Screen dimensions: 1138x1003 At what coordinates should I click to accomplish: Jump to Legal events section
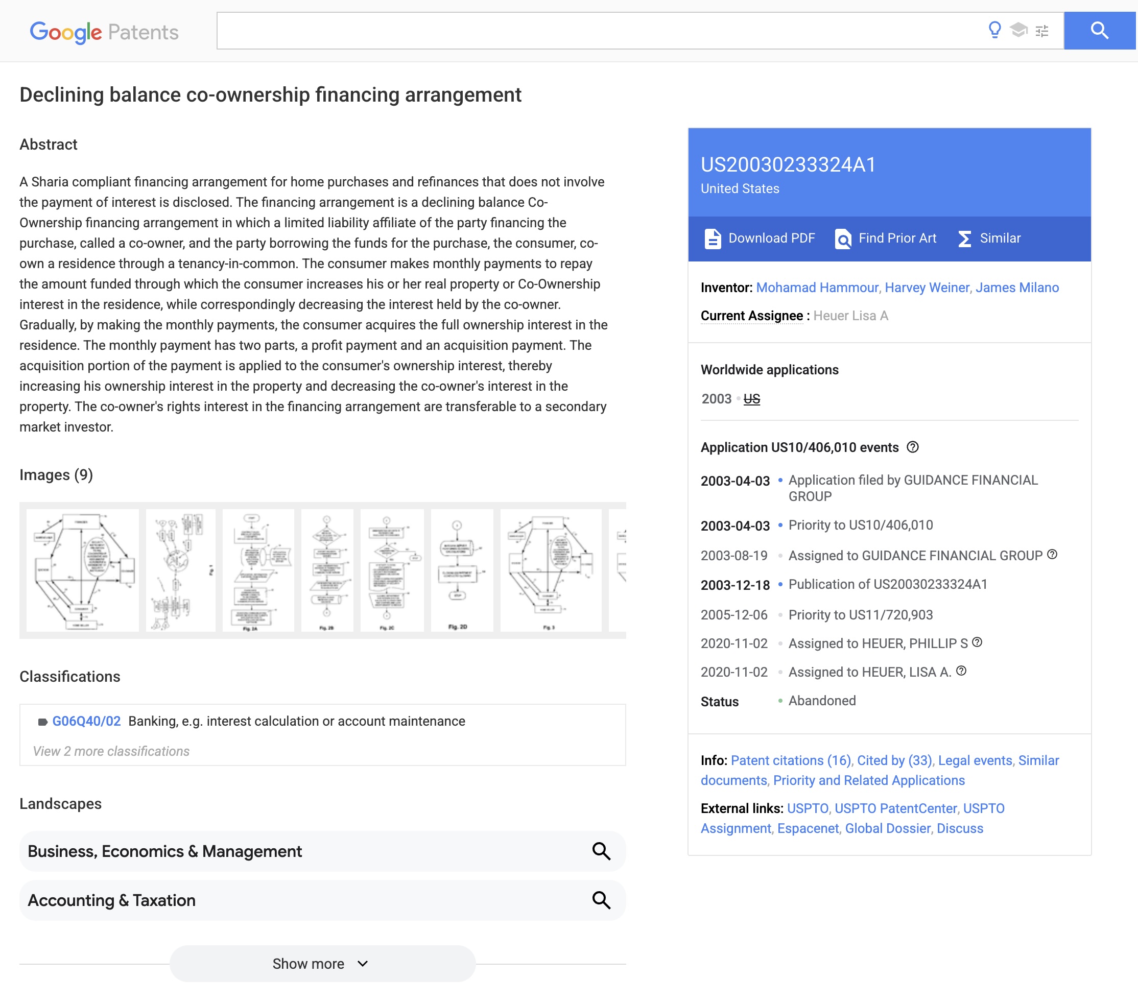[x=975, y=760]
